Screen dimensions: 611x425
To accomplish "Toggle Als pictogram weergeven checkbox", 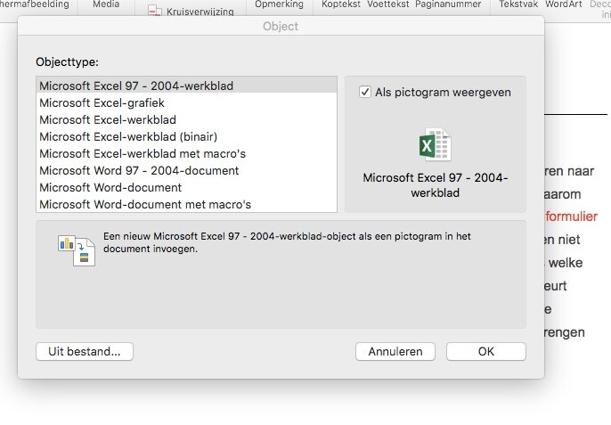I will click(365, 92).
